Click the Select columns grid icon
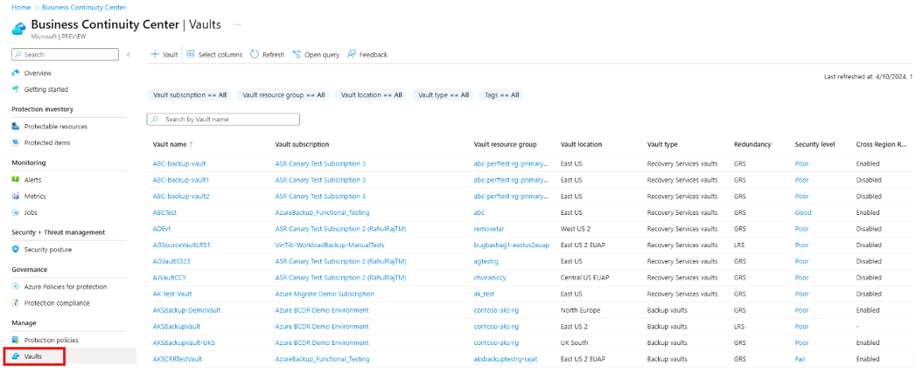The height and width of the screenshot is (373, 915). pyautogui.click(x=190, y=54)
